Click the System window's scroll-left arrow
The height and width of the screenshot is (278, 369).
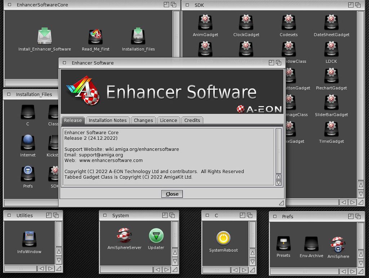(158, 269)
